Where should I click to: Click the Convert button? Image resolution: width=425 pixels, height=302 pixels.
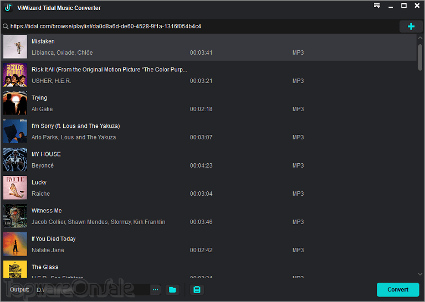coord(398,289)
